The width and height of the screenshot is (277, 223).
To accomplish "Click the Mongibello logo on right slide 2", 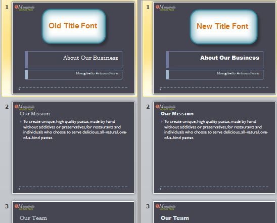I will pyautogui.click(x=165, y=107).
